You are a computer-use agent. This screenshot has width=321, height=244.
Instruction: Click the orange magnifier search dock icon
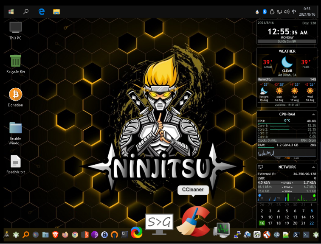tap(25, 235)
